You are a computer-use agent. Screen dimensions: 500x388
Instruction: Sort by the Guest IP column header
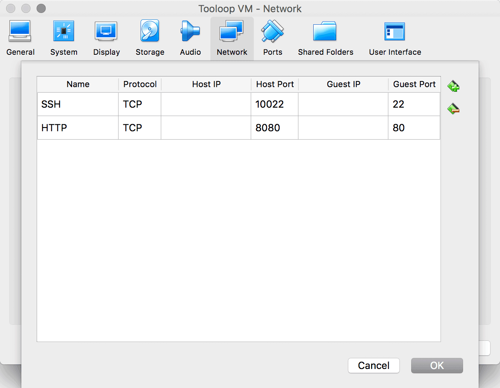click(x=343, y=84)
